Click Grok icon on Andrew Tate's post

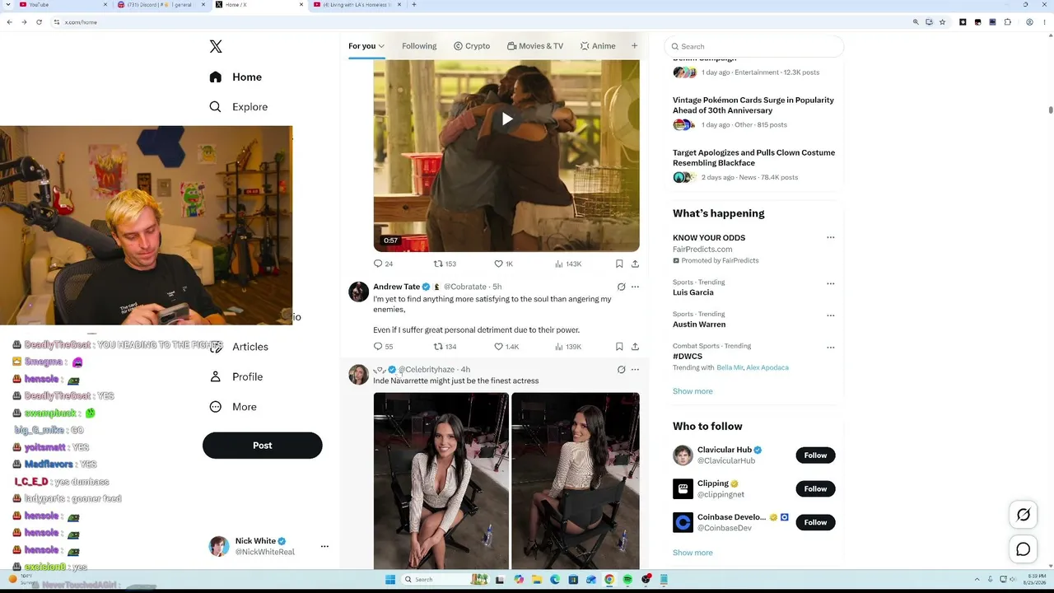point(621,287)
